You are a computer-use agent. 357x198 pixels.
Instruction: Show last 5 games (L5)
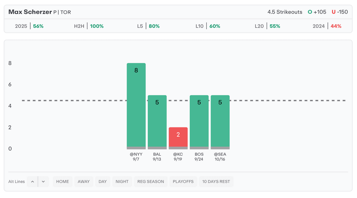(x=148, y=26)
